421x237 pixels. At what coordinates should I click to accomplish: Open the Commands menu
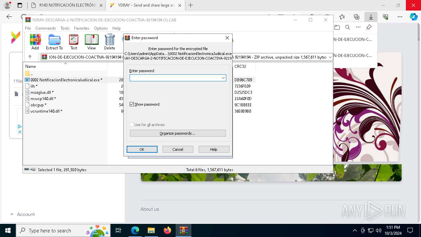46,28
